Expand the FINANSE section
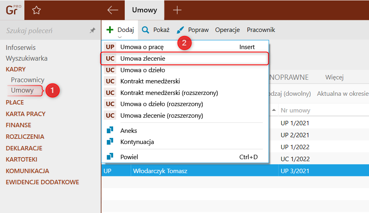The height and width of the screenshot is (213, 369). coord(18,125)
